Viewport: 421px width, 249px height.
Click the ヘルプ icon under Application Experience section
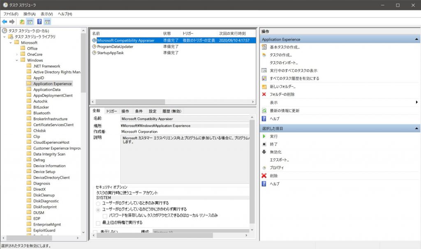[x=264, y=119]
